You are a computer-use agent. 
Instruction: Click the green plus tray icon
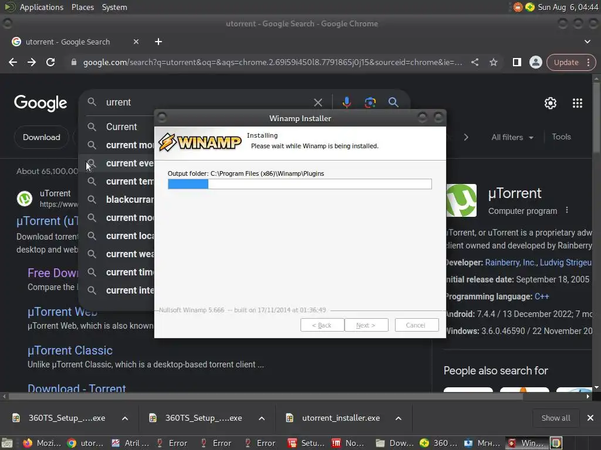point(530,7)
